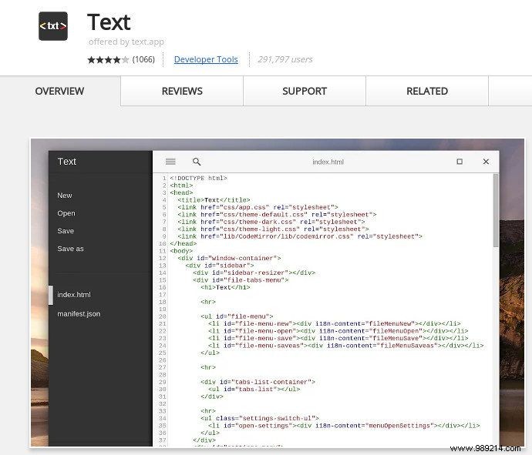Click the search magnifier icon

[197, 162]
